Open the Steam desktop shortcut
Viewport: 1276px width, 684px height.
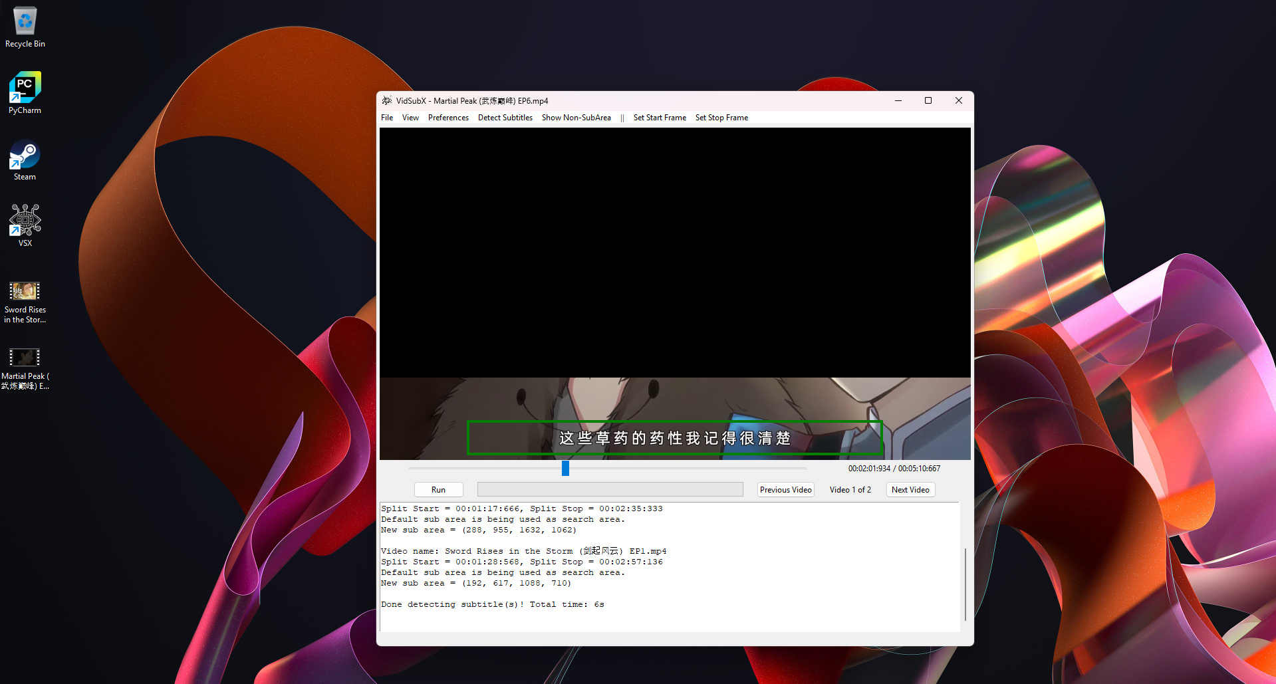pos(25,156)
